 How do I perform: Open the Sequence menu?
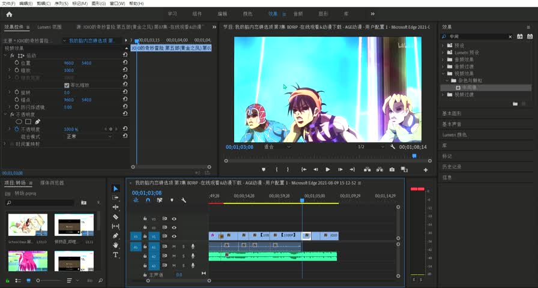pyautogui.click(x=61, y=4)
